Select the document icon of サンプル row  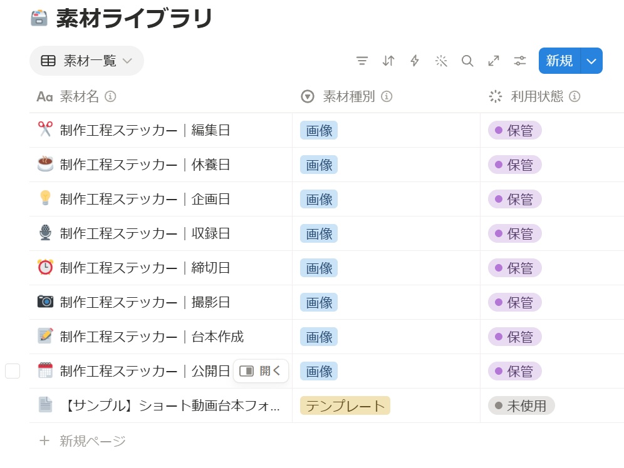coord(45,405)
